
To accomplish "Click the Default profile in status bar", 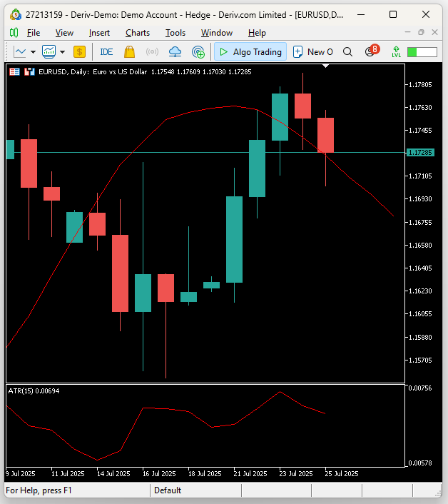I will click(168, 490).
